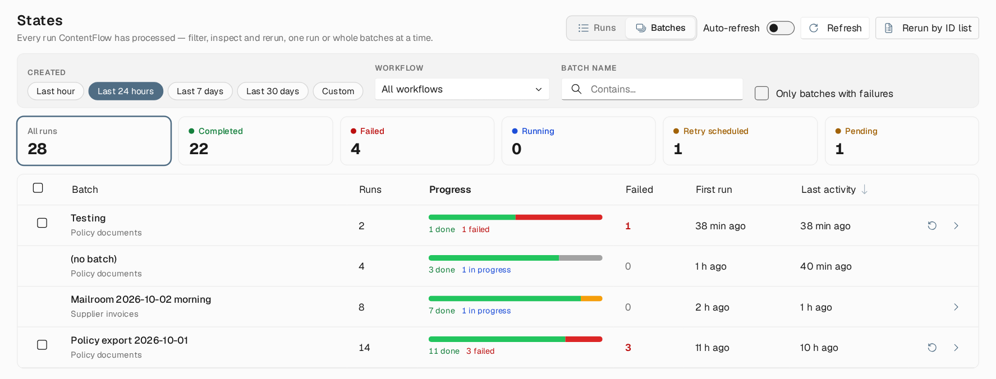Choose the Last 30 days filter
The width and height of the screenshot is (996, 379).
click(273, 91)
